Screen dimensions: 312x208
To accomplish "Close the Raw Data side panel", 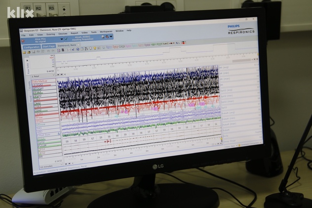I will (x=27, y=60).
